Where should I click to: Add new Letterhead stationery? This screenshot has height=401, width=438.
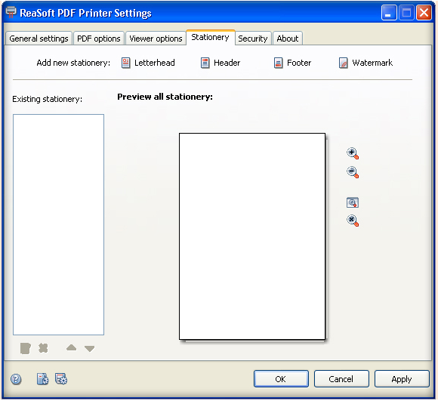tap(148, 63)
